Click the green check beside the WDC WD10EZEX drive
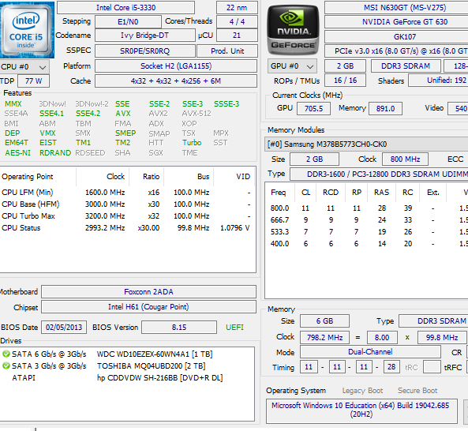Screen dimensions: 468x431 (x=6, y=354)
